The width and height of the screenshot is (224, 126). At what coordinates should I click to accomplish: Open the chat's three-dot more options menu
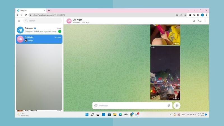click(205, 21)
